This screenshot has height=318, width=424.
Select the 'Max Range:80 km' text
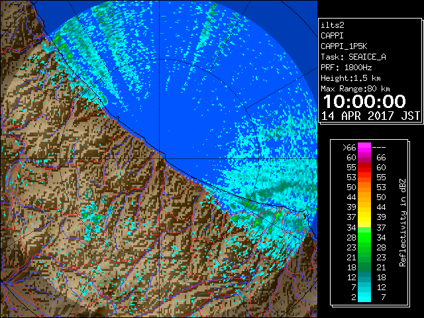pos(355,89)
